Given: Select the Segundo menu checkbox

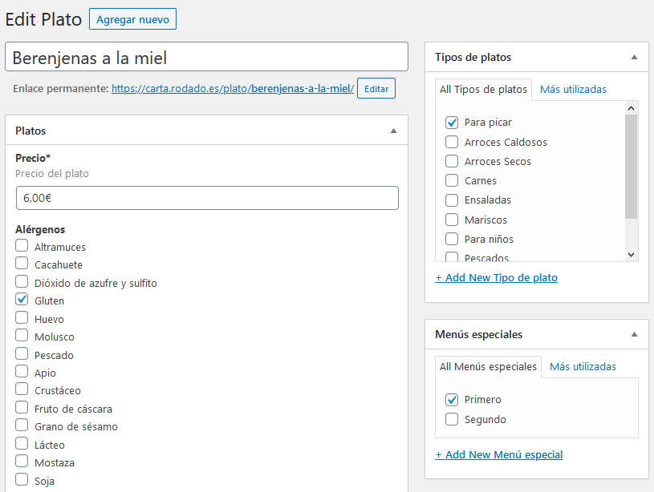Looking at the screenshot, I should [452, 419].
